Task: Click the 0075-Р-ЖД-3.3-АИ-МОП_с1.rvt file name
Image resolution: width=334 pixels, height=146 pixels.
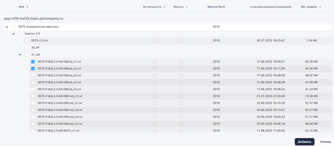Action: (58, 131)
